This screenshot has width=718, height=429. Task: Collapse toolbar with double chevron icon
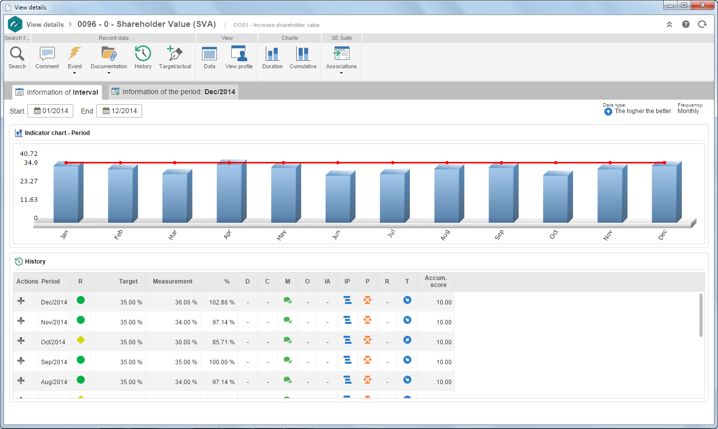669,24
